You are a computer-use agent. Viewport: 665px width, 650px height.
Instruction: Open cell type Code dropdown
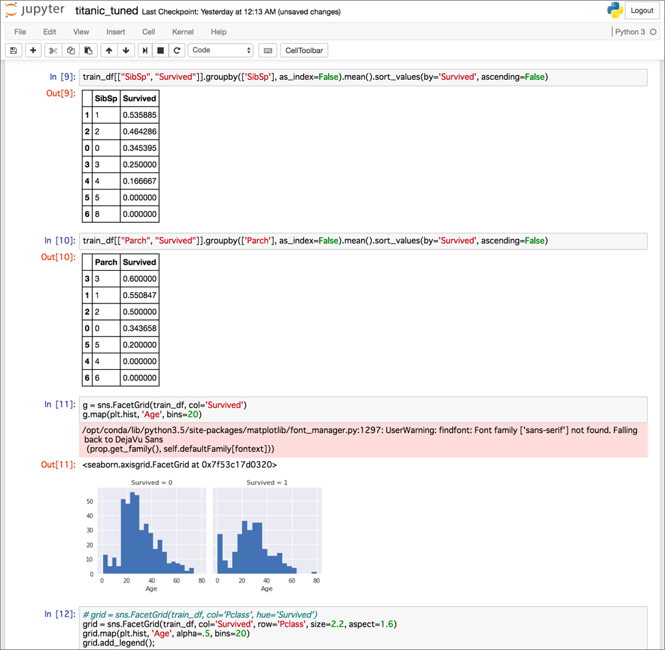221,50
